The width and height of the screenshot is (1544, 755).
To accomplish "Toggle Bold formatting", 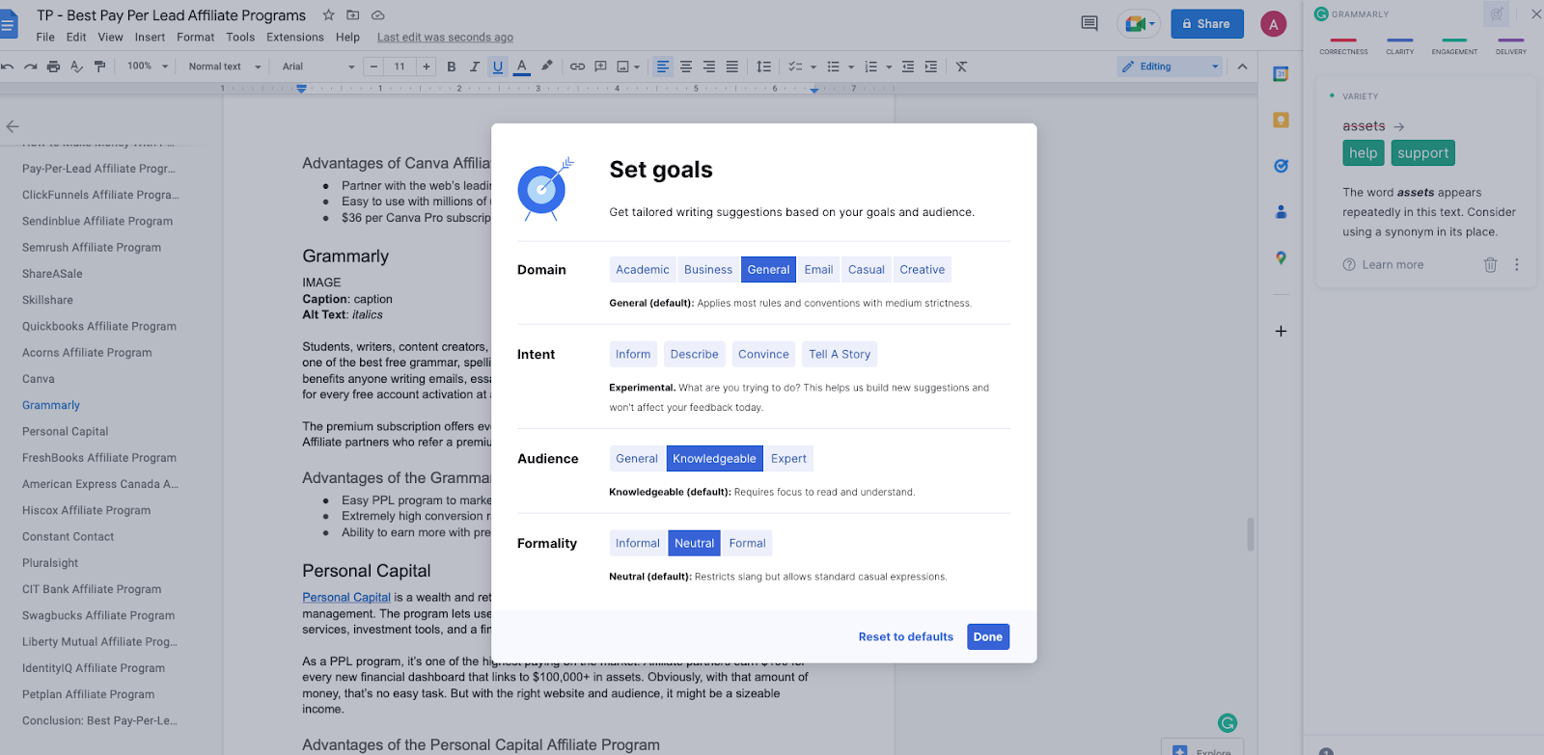I will 451,67.
